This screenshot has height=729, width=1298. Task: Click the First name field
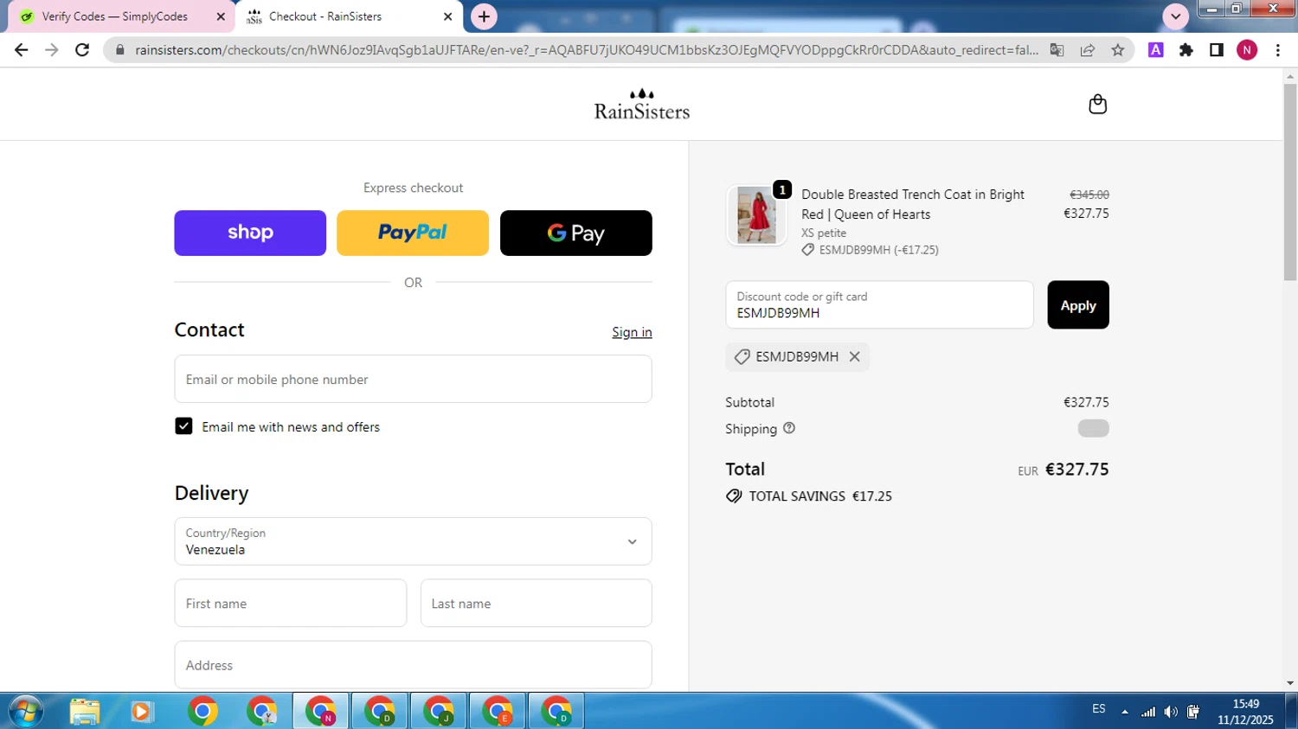pyautogui.click(x=290, y=603)
